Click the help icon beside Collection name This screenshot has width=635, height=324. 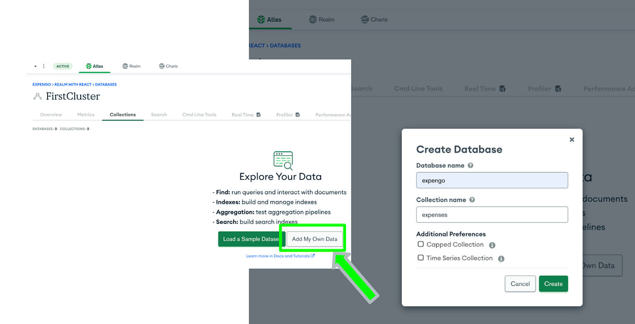point(472,199)
